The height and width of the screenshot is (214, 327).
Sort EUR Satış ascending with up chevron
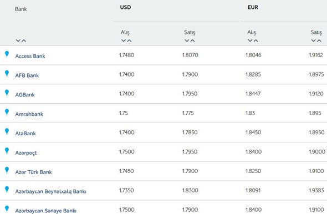click(319, 40)
